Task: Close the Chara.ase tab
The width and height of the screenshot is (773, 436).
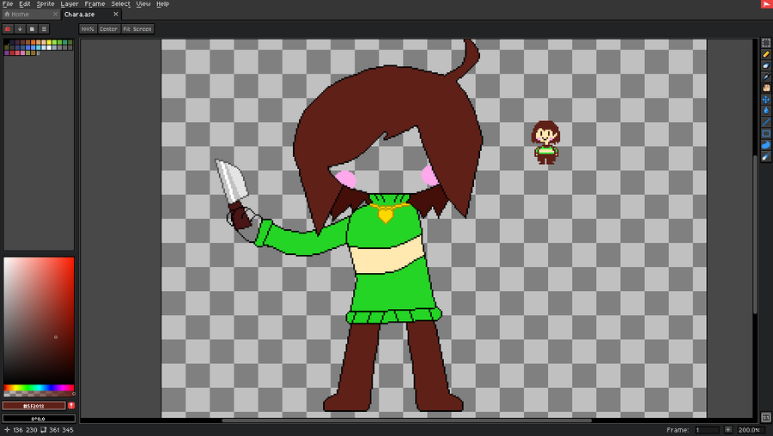Action: click(x=116, y=15)
